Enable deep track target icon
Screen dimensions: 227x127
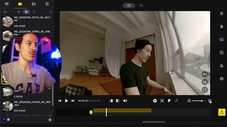pyautogui.click(x=162, y=101)
